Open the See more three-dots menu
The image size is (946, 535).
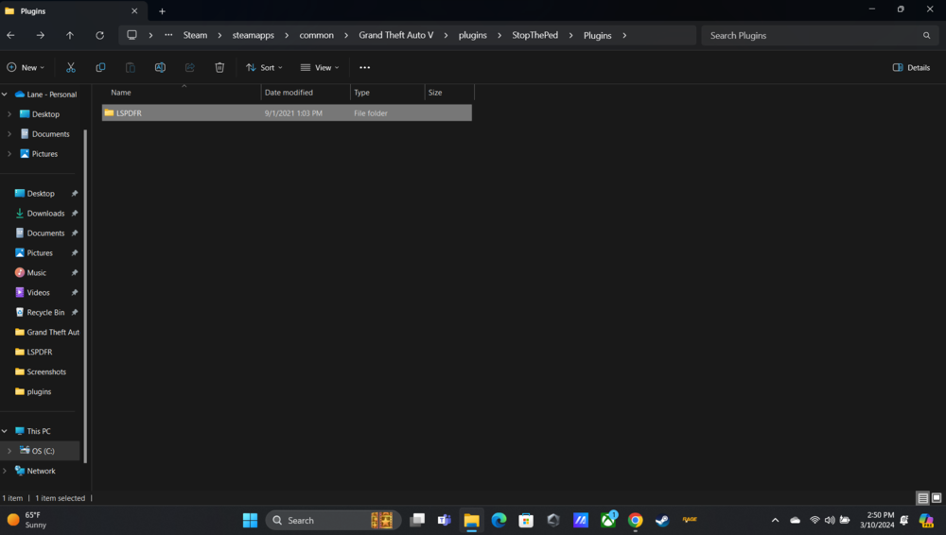click(364, 67)
